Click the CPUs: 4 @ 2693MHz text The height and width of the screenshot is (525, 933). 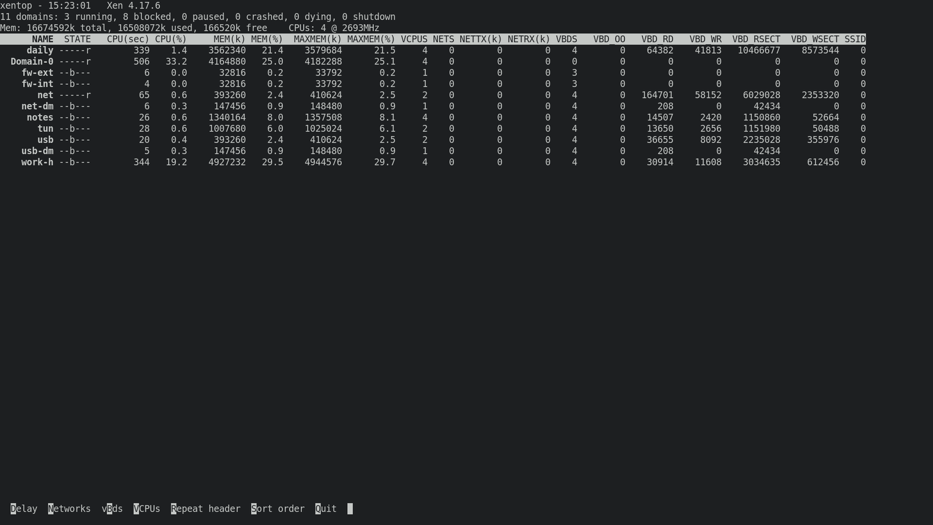334,28
